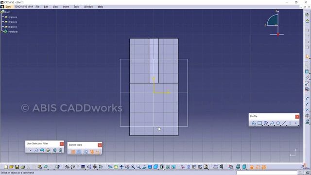Click the Sketcher workbench icon at top right
Viewport: 311px width, 175px height.
click(x=307, y=15)
